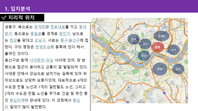
Task: Select the 지리적 위치 heading label
Action: pyautogui.click(x=21, y=18)
